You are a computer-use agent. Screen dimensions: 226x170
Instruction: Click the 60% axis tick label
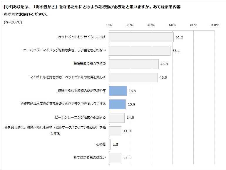pyautogui.click(x=172, y=25)
